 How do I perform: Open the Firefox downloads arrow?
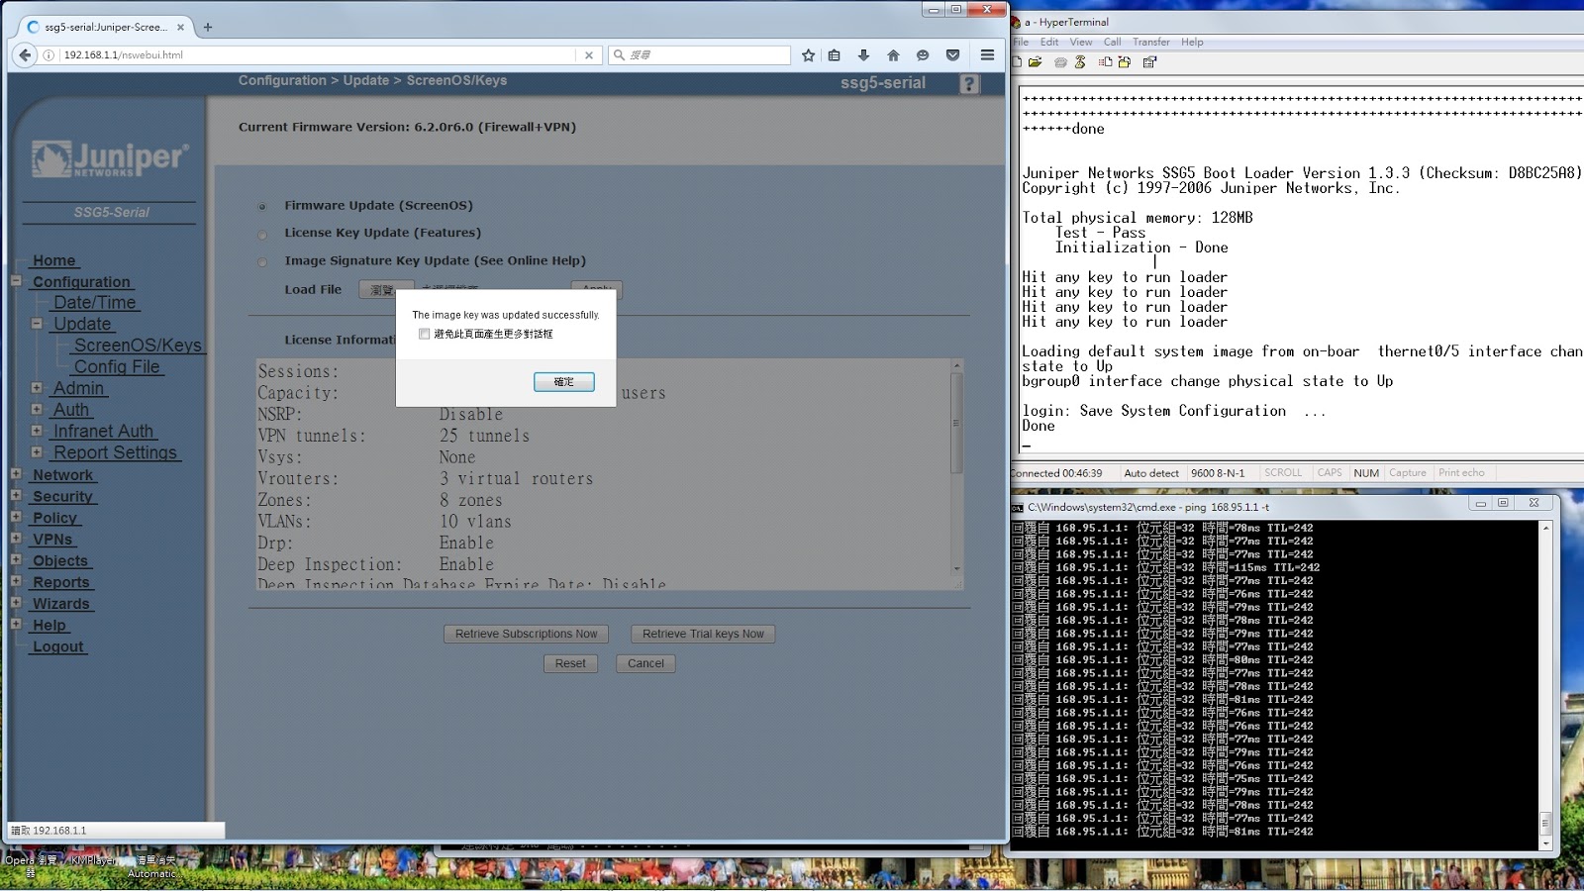click(x=863, y=55)
